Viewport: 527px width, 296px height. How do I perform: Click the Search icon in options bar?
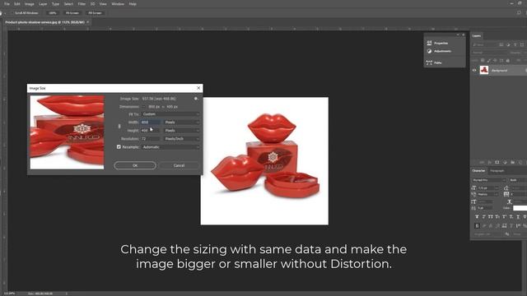pyautogui.click(x=519, y=13)
